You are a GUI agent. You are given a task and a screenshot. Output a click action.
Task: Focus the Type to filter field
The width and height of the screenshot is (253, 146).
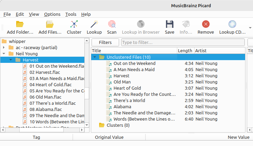[x=183, y=42]
